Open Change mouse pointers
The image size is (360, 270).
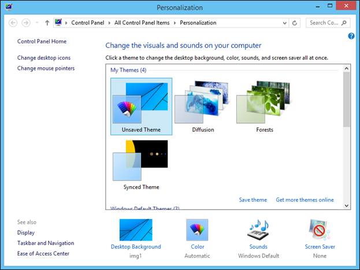tap(46, 68)
